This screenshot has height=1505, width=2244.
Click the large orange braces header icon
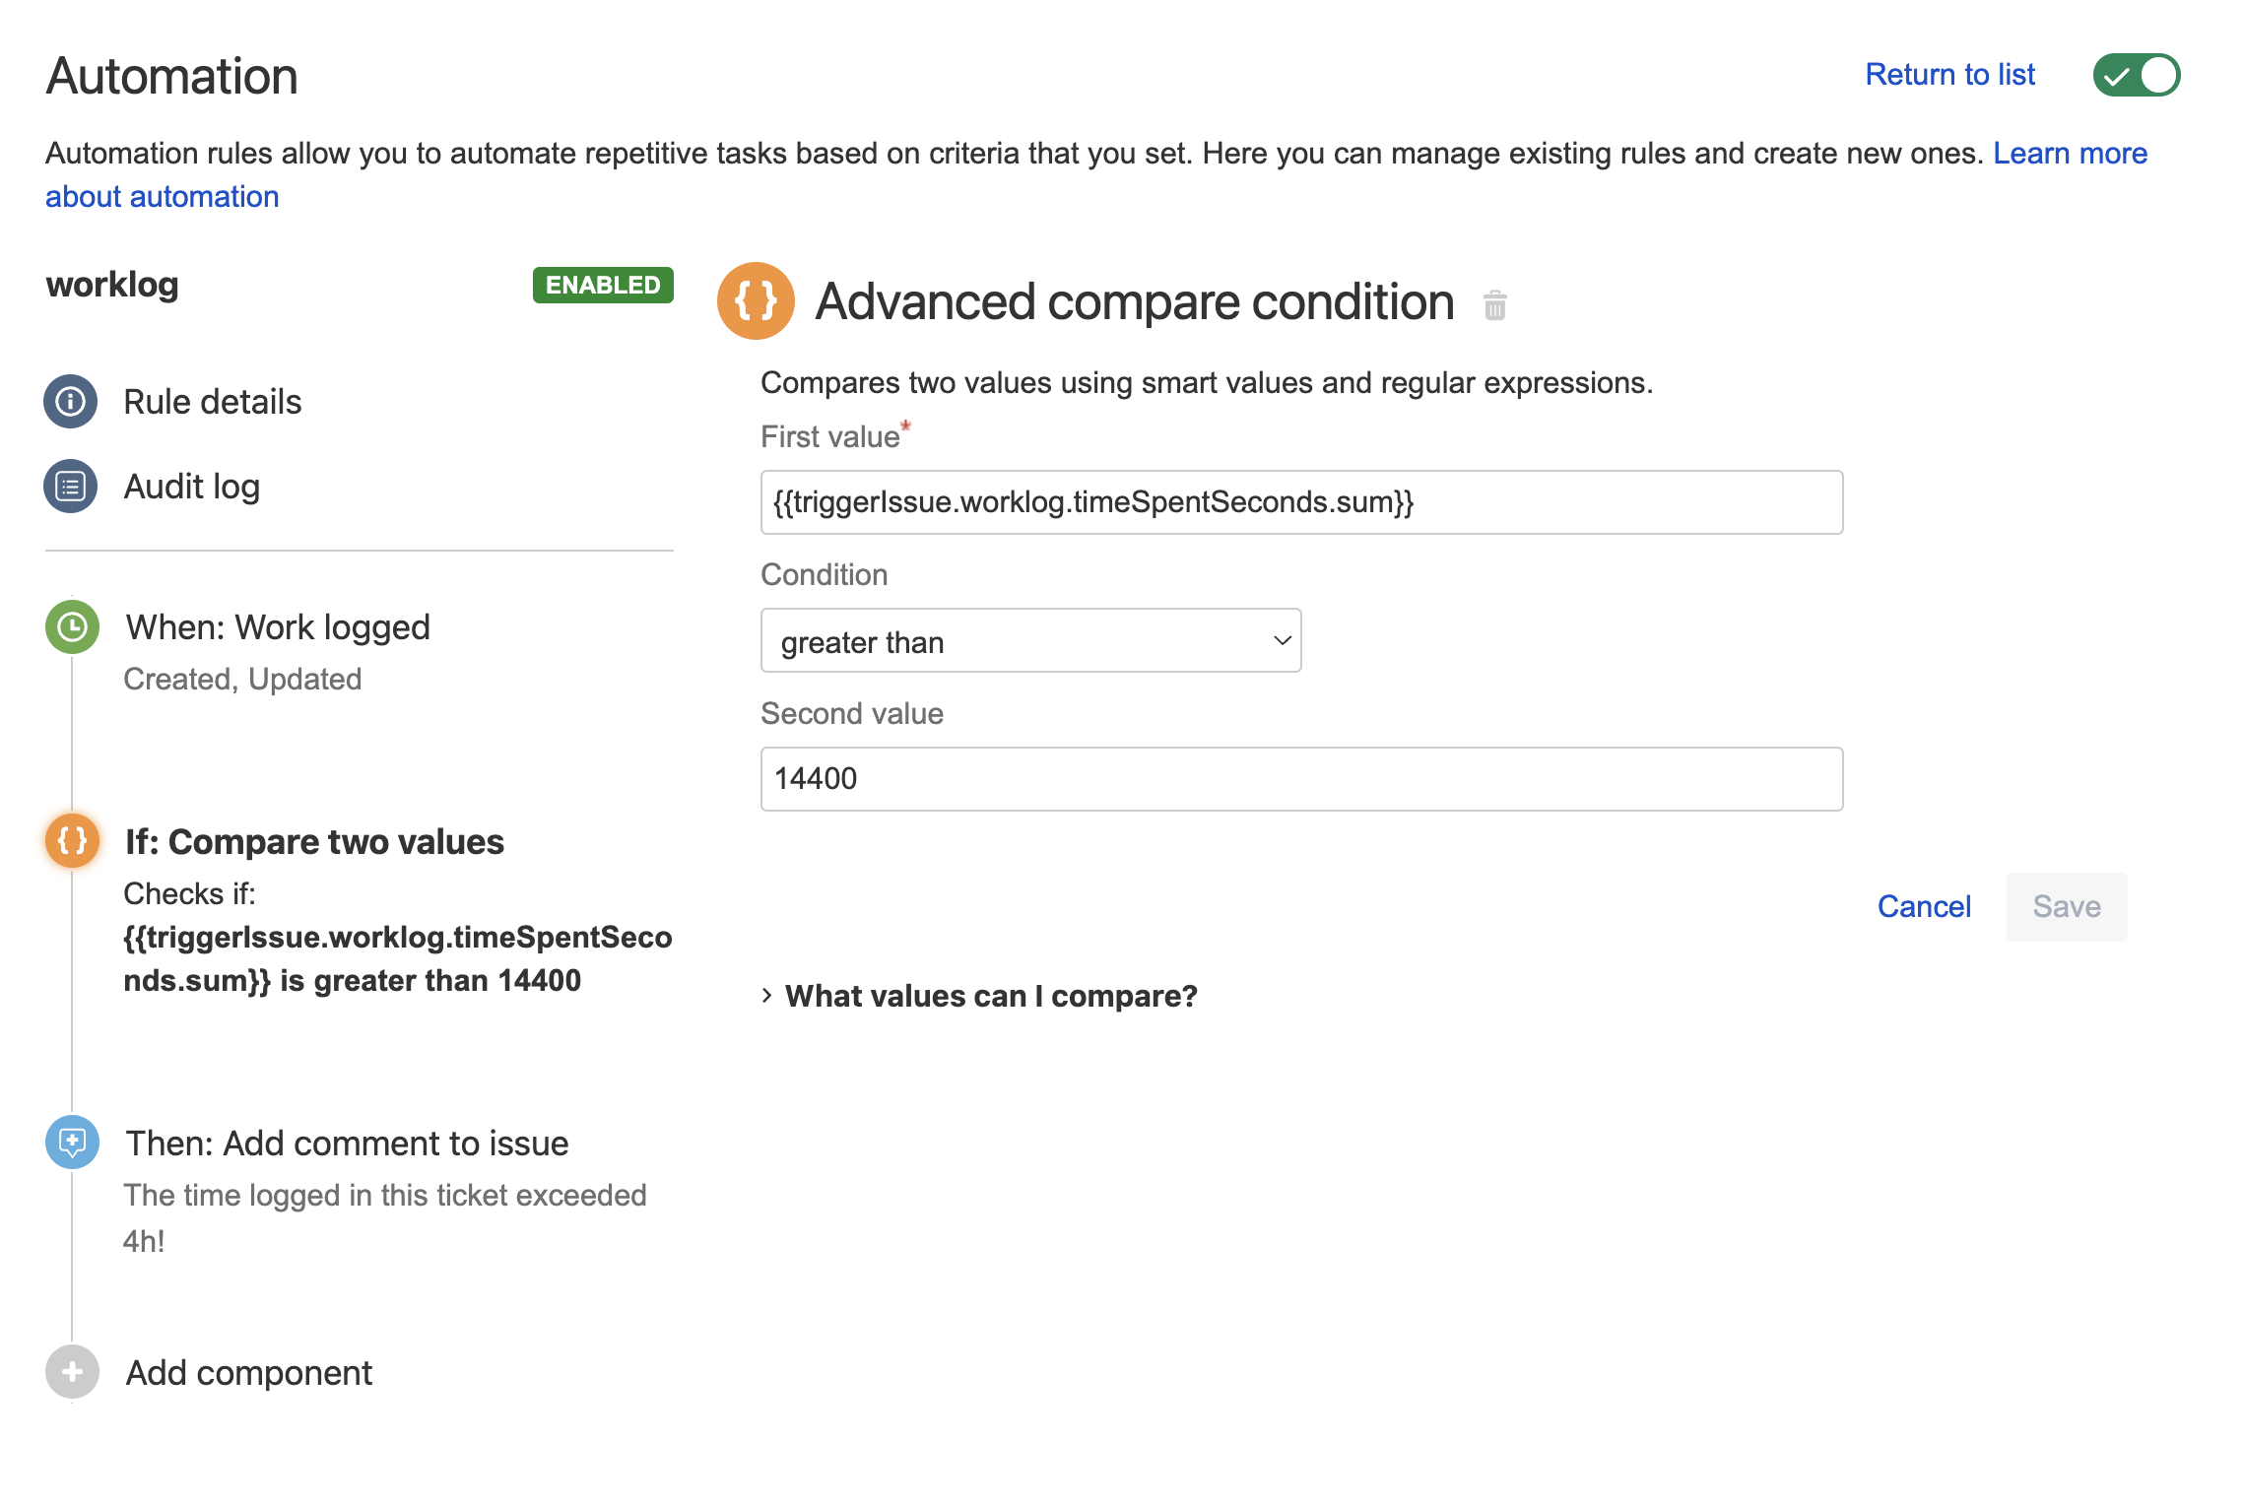point(756,301)
